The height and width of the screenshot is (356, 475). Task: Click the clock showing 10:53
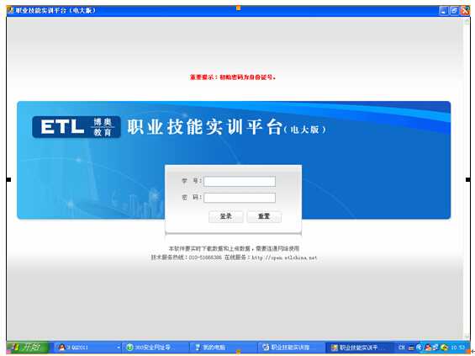(x=457, y=348)
